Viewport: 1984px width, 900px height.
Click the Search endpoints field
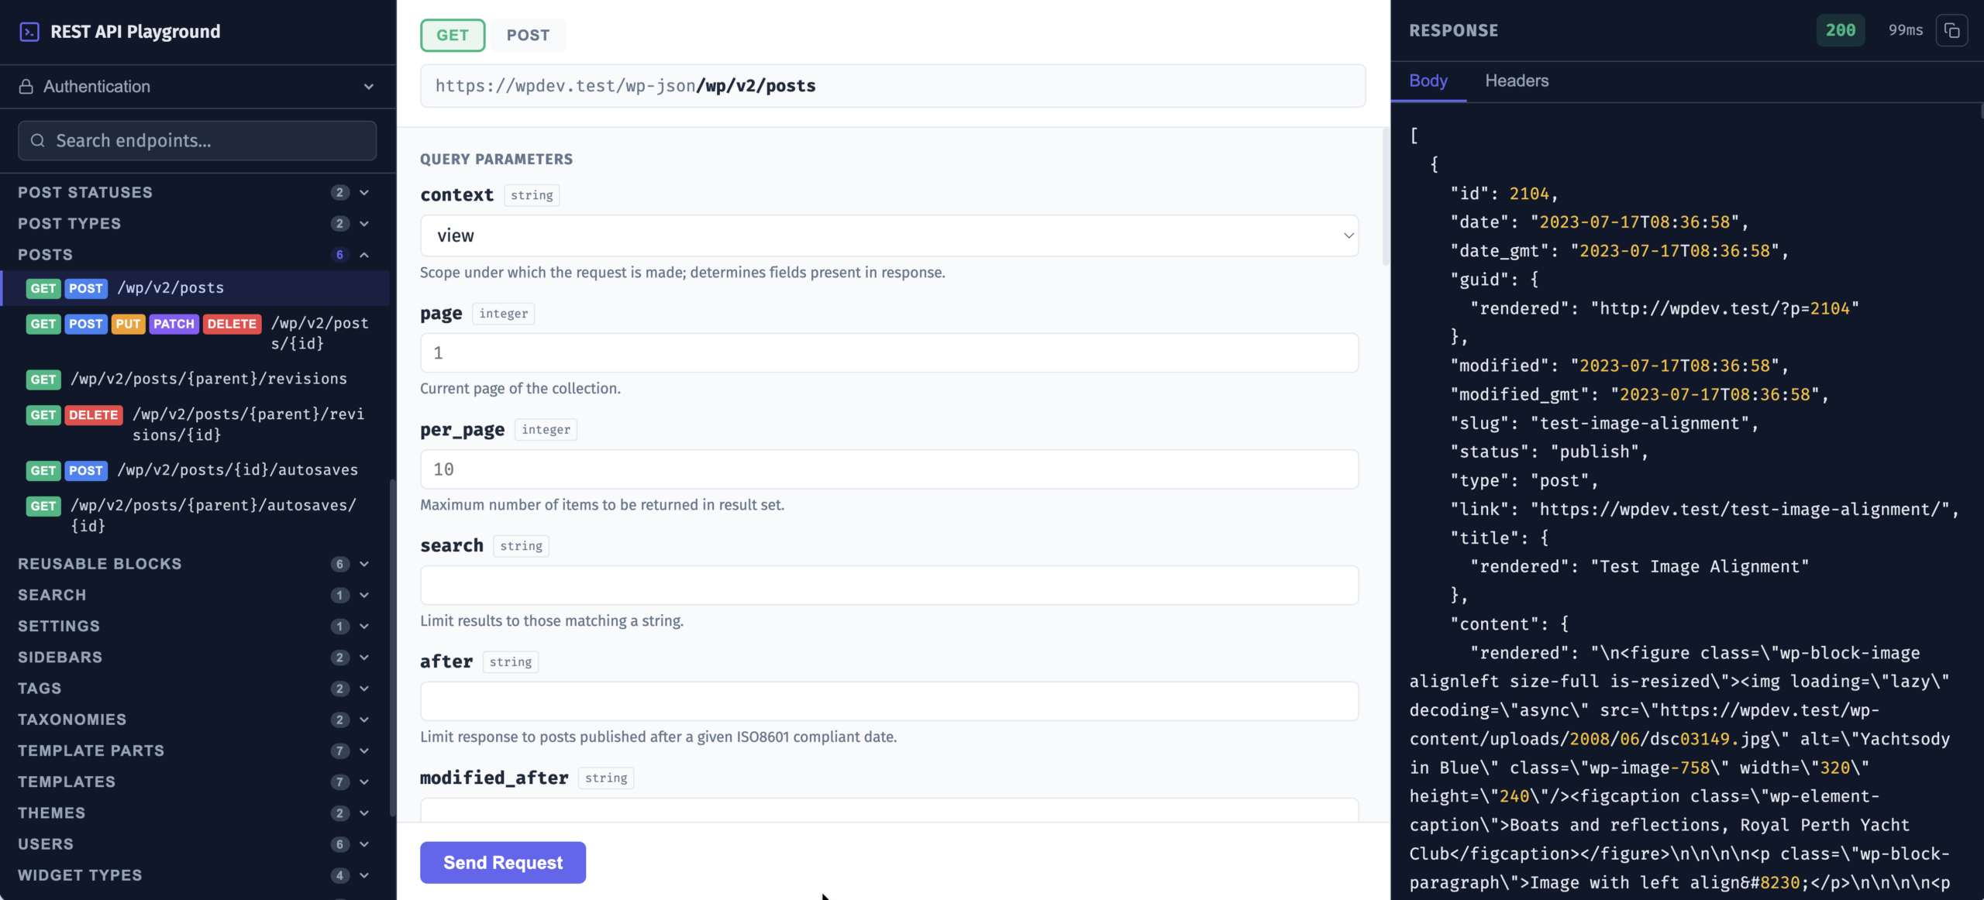click(196, 140)
